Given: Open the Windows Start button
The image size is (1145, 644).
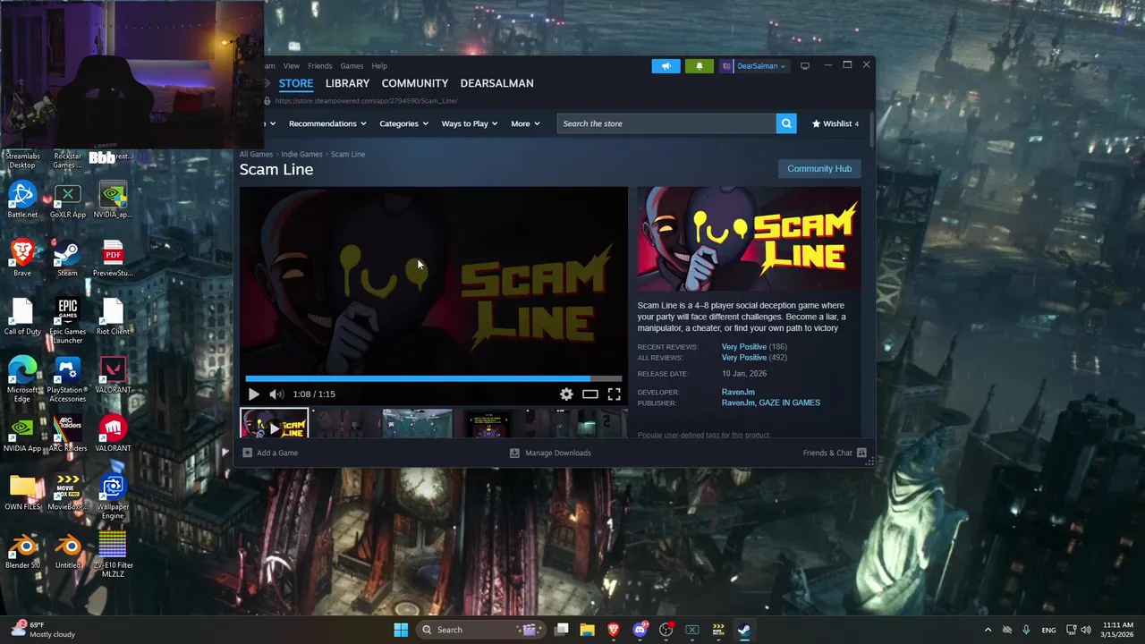Looking at the screenshot, I should tap(401, 630).
